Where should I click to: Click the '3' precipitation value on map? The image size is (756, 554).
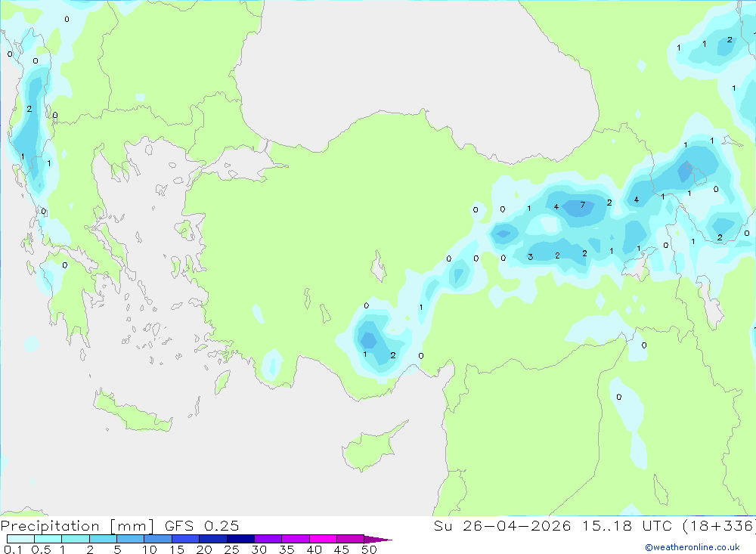(531, 257)
